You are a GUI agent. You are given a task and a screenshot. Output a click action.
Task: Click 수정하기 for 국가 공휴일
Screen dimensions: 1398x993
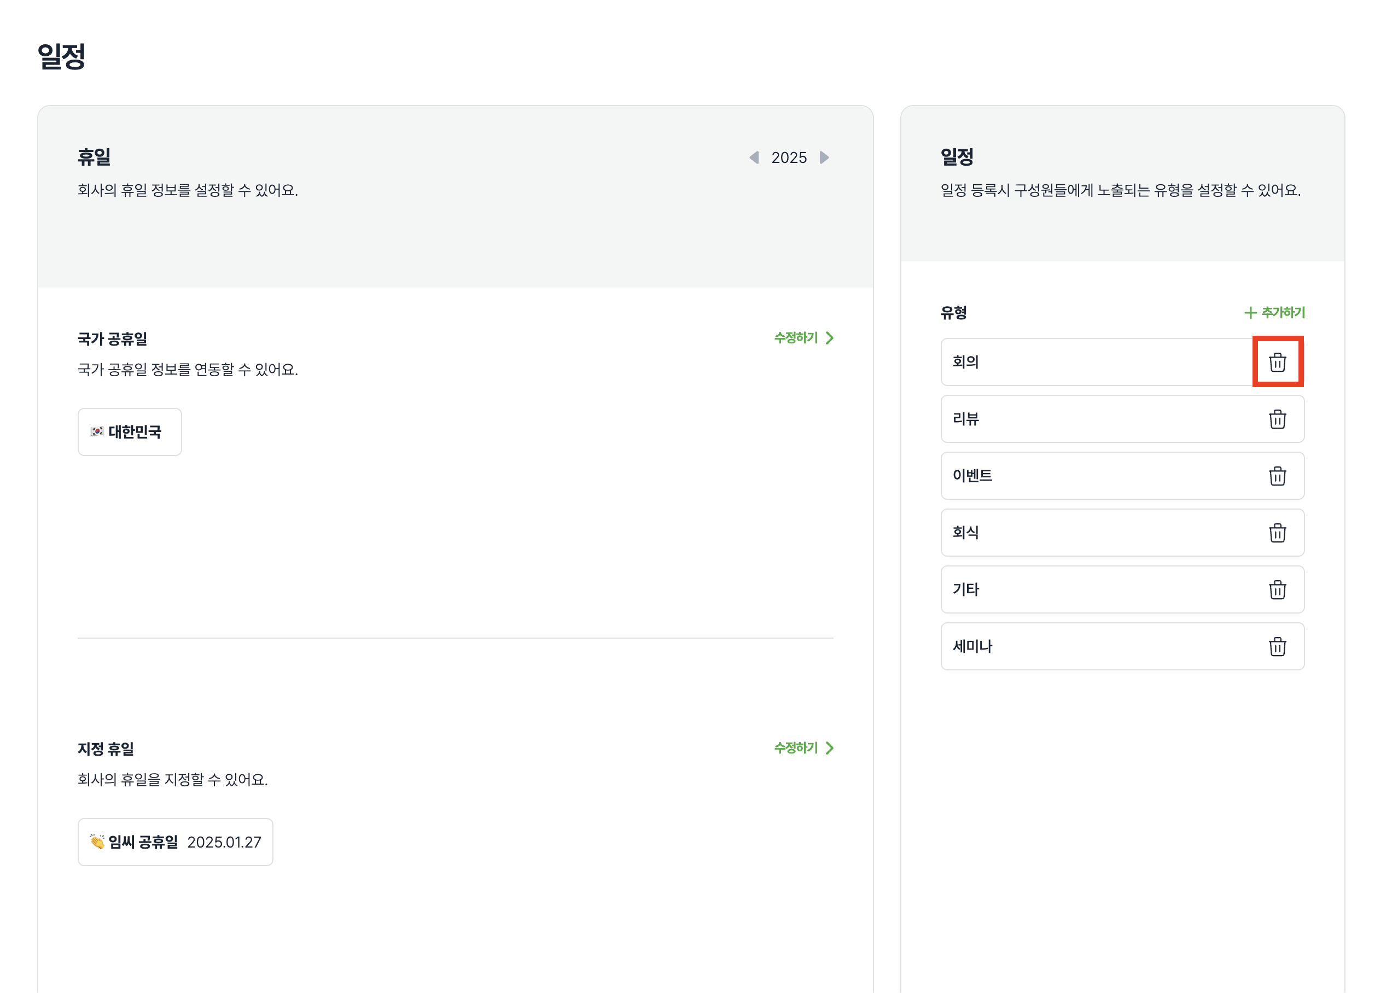(x=796, y=337)
